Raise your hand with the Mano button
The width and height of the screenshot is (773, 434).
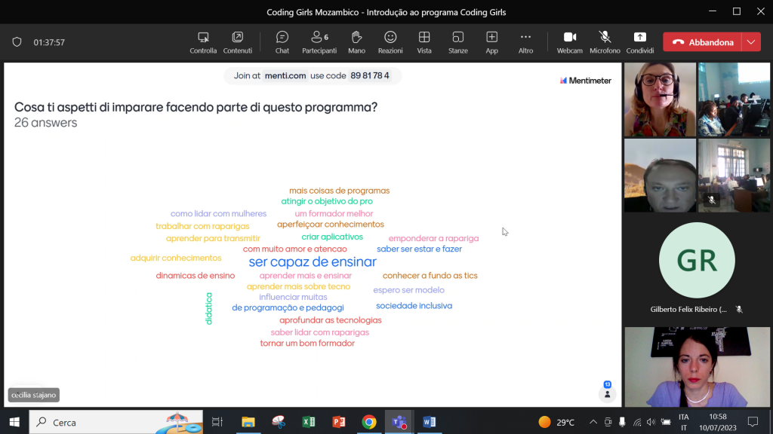coord(356,42)
